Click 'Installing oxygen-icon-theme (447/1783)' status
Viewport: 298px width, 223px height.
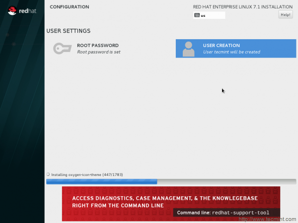click(x=87, y=174)
